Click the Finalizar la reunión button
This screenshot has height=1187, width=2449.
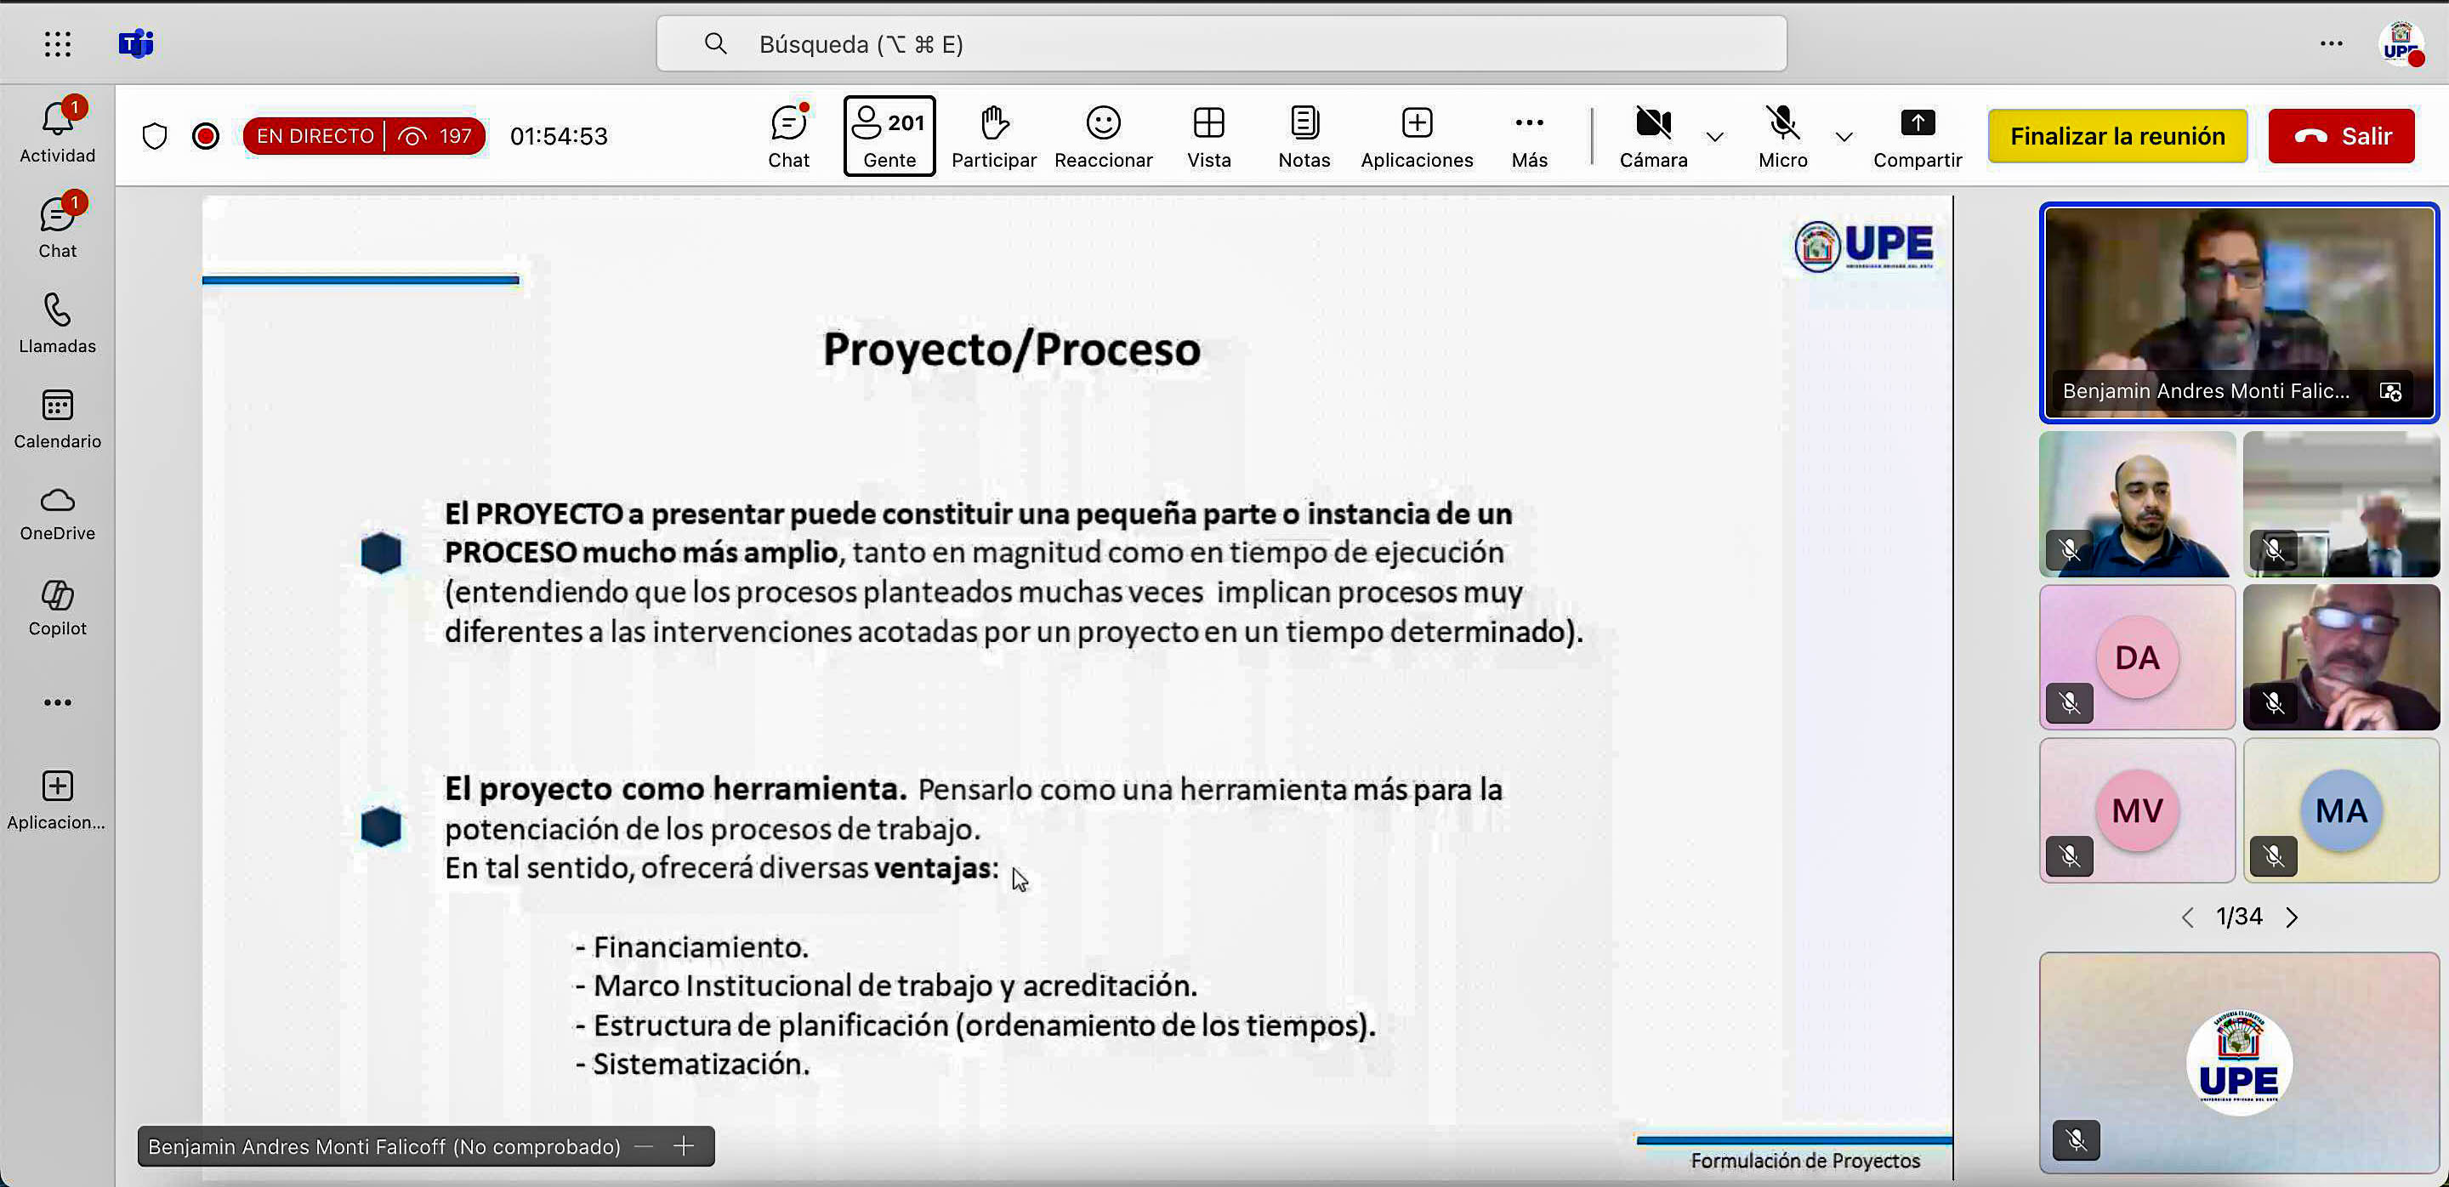(x=2117, y=135)
